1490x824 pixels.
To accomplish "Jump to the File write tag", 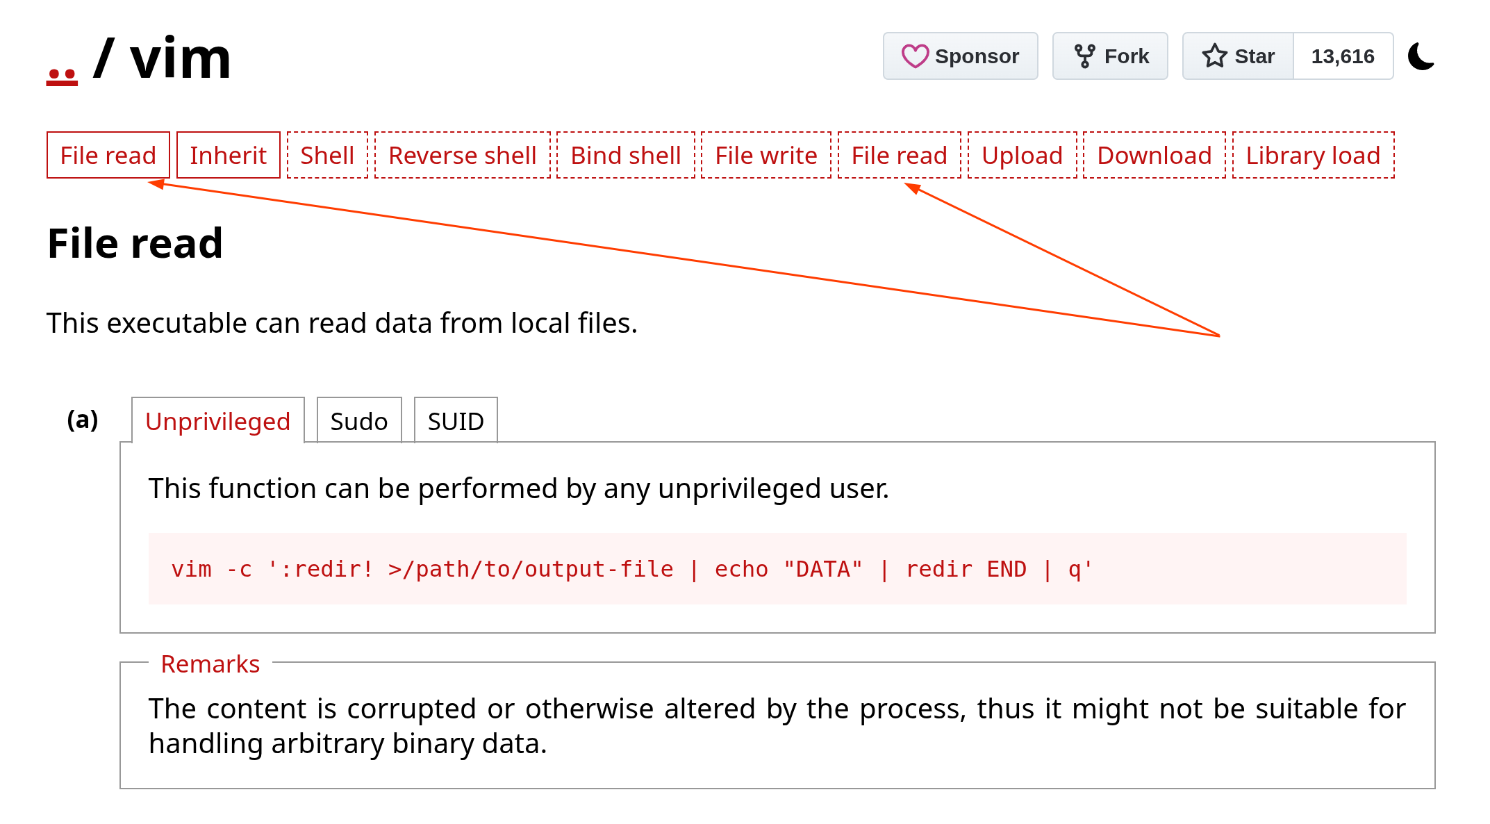I will pyautogui.click(x=766, y=155).
